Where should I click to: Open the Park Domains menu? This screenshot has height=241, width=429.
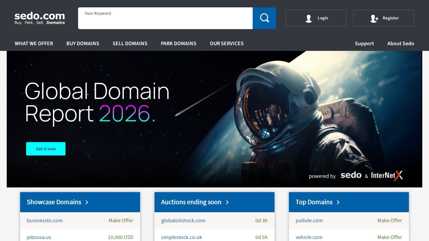pos(179,44)
